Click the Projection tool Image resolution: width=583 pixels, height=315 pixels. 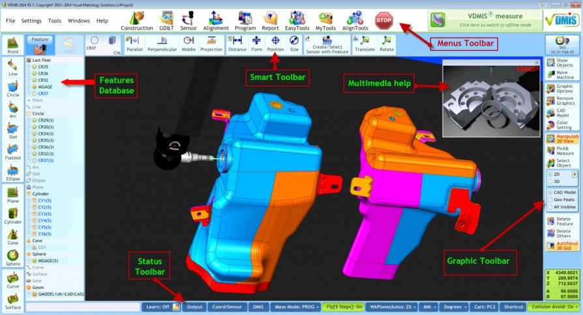pos(211,44)
